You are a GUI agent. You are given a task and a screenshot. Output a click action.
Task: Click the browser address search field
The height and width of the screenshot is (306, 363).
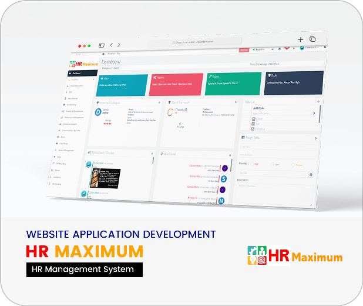195,42
